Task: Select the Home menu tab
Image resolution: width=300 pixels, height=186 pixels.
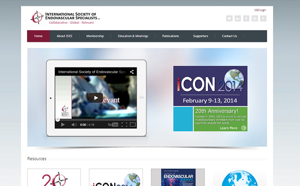Action: coord(38,36)
